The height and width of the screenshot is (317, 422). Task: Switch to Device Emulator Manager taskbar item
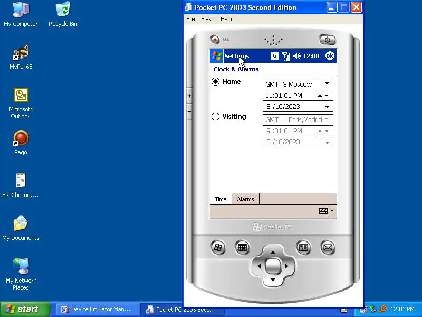tap(97, 309)
